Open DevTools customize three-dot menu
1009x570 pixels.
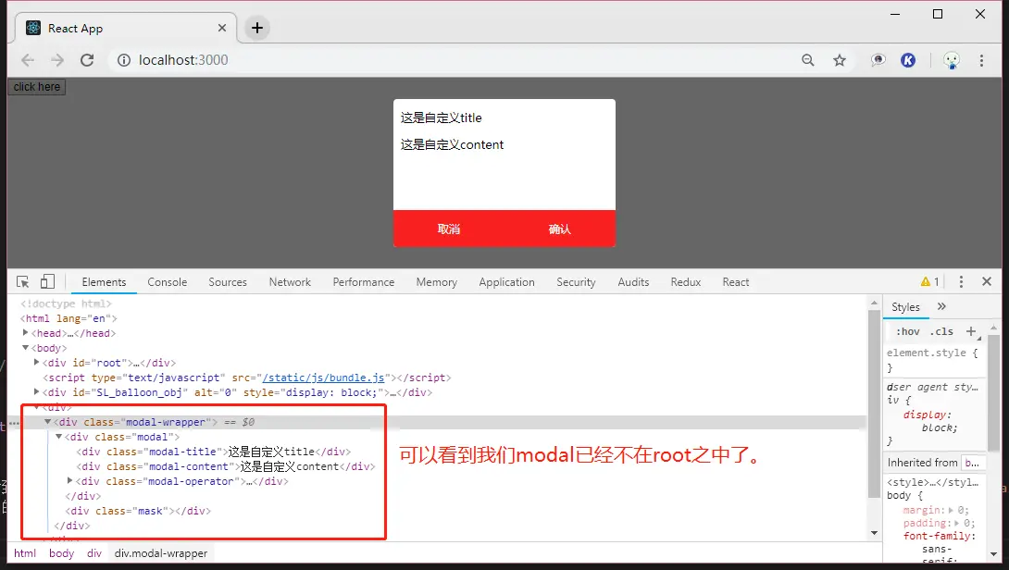961,282
